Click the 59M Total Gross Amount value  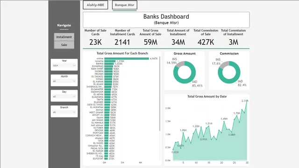point(150,42)
